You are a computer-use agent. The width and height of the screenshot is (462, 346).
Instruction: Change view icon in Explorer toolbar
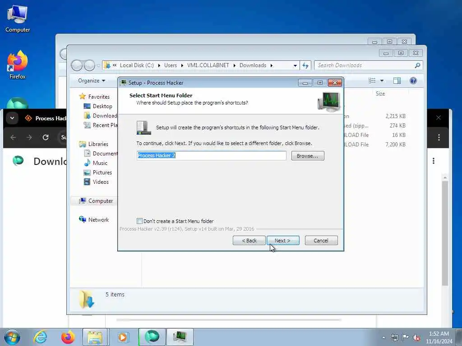[x=372, y=81]
